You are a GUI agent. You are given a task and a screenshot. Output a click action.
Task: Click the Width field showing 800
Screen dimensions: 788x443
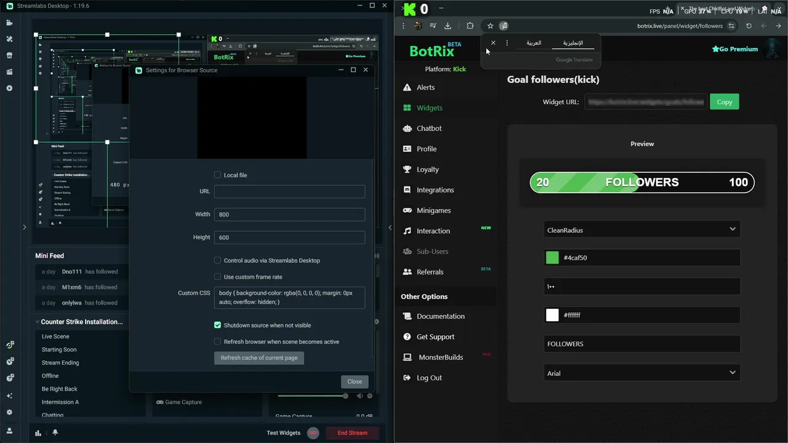[289, 214]
